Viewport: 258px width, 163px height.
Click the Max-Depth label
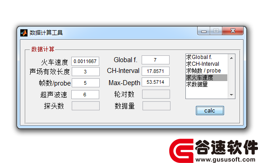pyautogui.click(x=124, y=83)
